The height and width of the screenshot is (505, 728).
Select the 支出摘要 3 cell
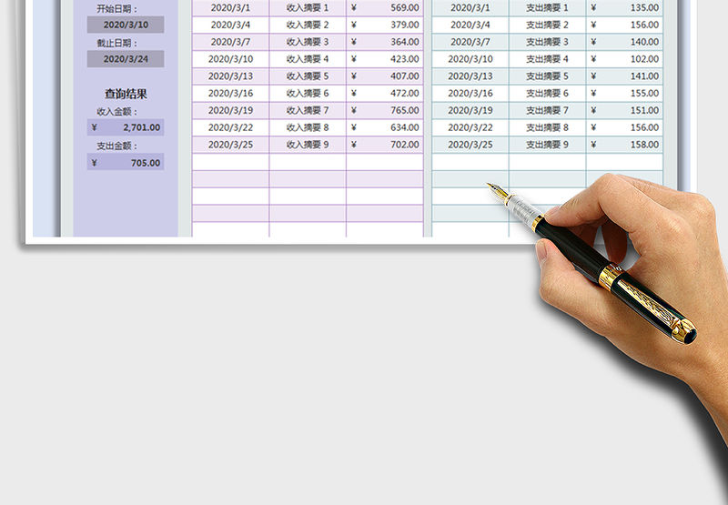pos(547,42)
